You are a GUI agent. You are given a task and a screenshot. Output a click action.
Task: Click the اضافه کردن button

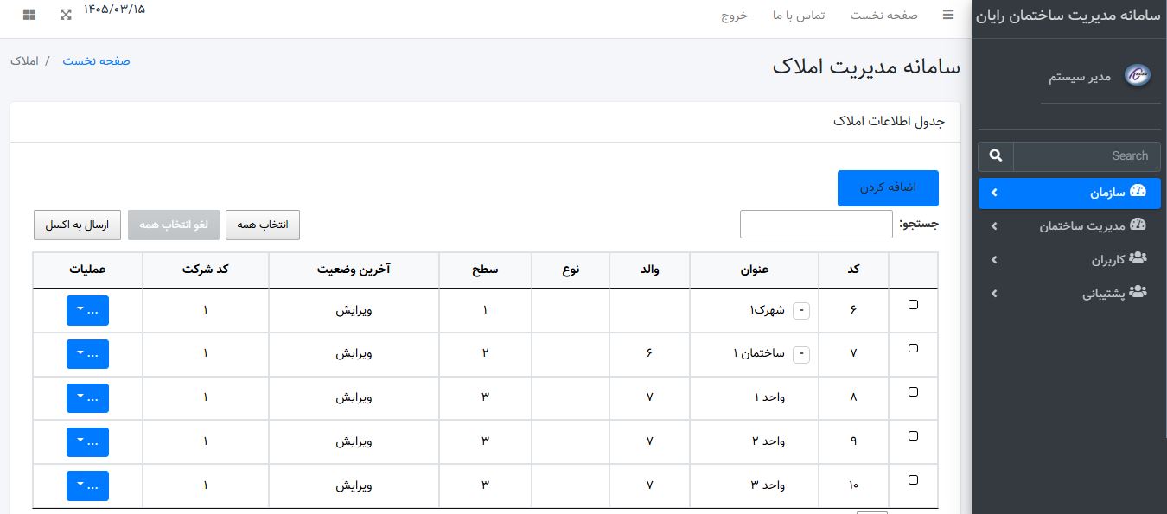888,188
